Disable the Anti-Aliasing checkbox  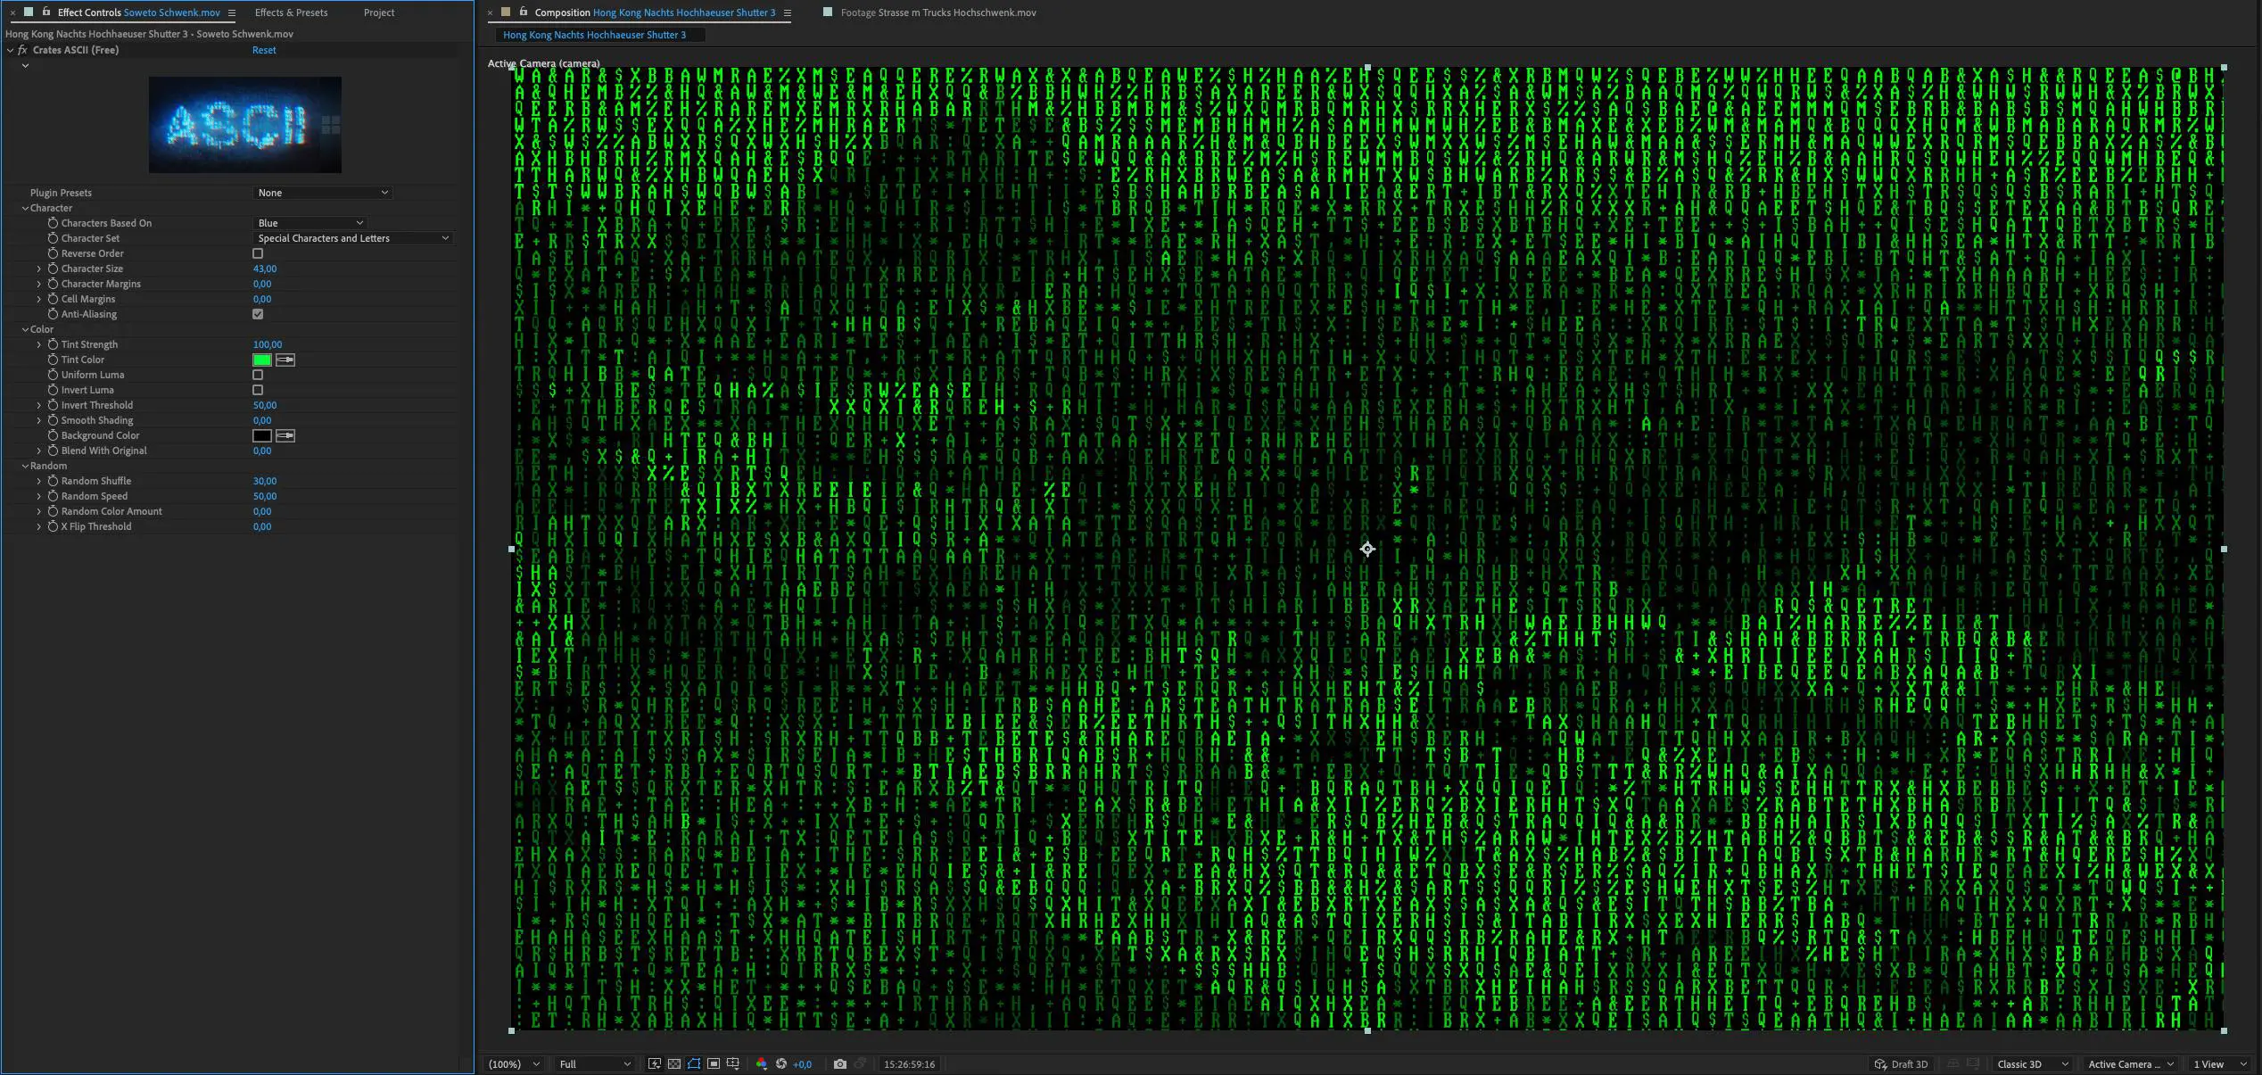258,314
